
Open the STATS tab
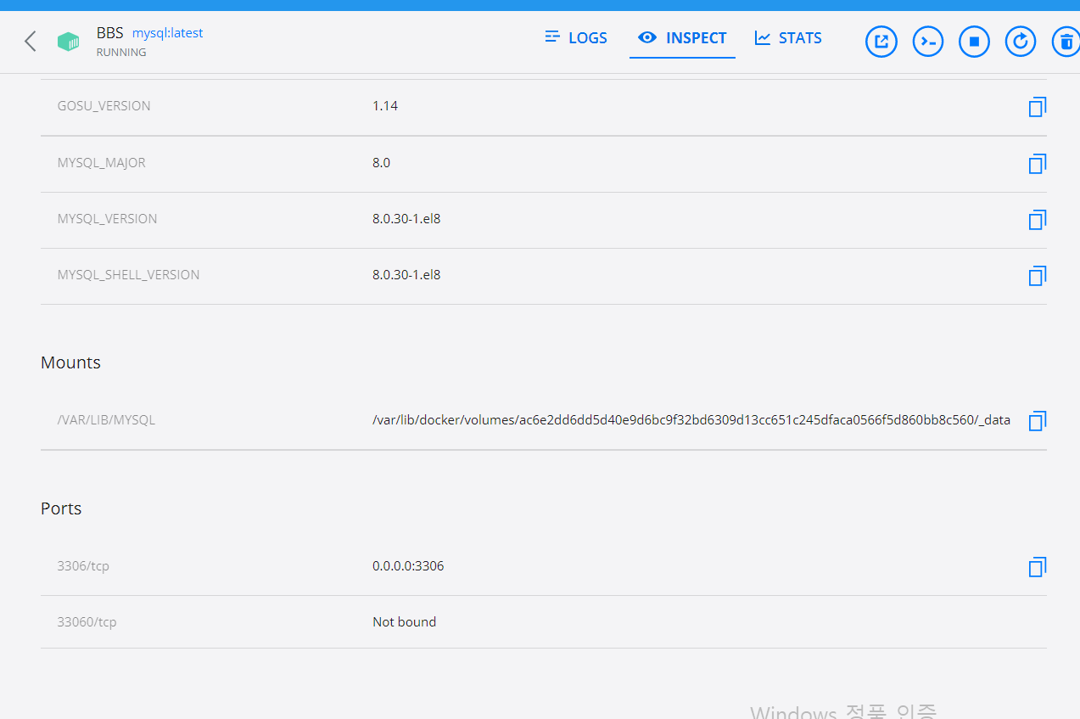point(788,38)
